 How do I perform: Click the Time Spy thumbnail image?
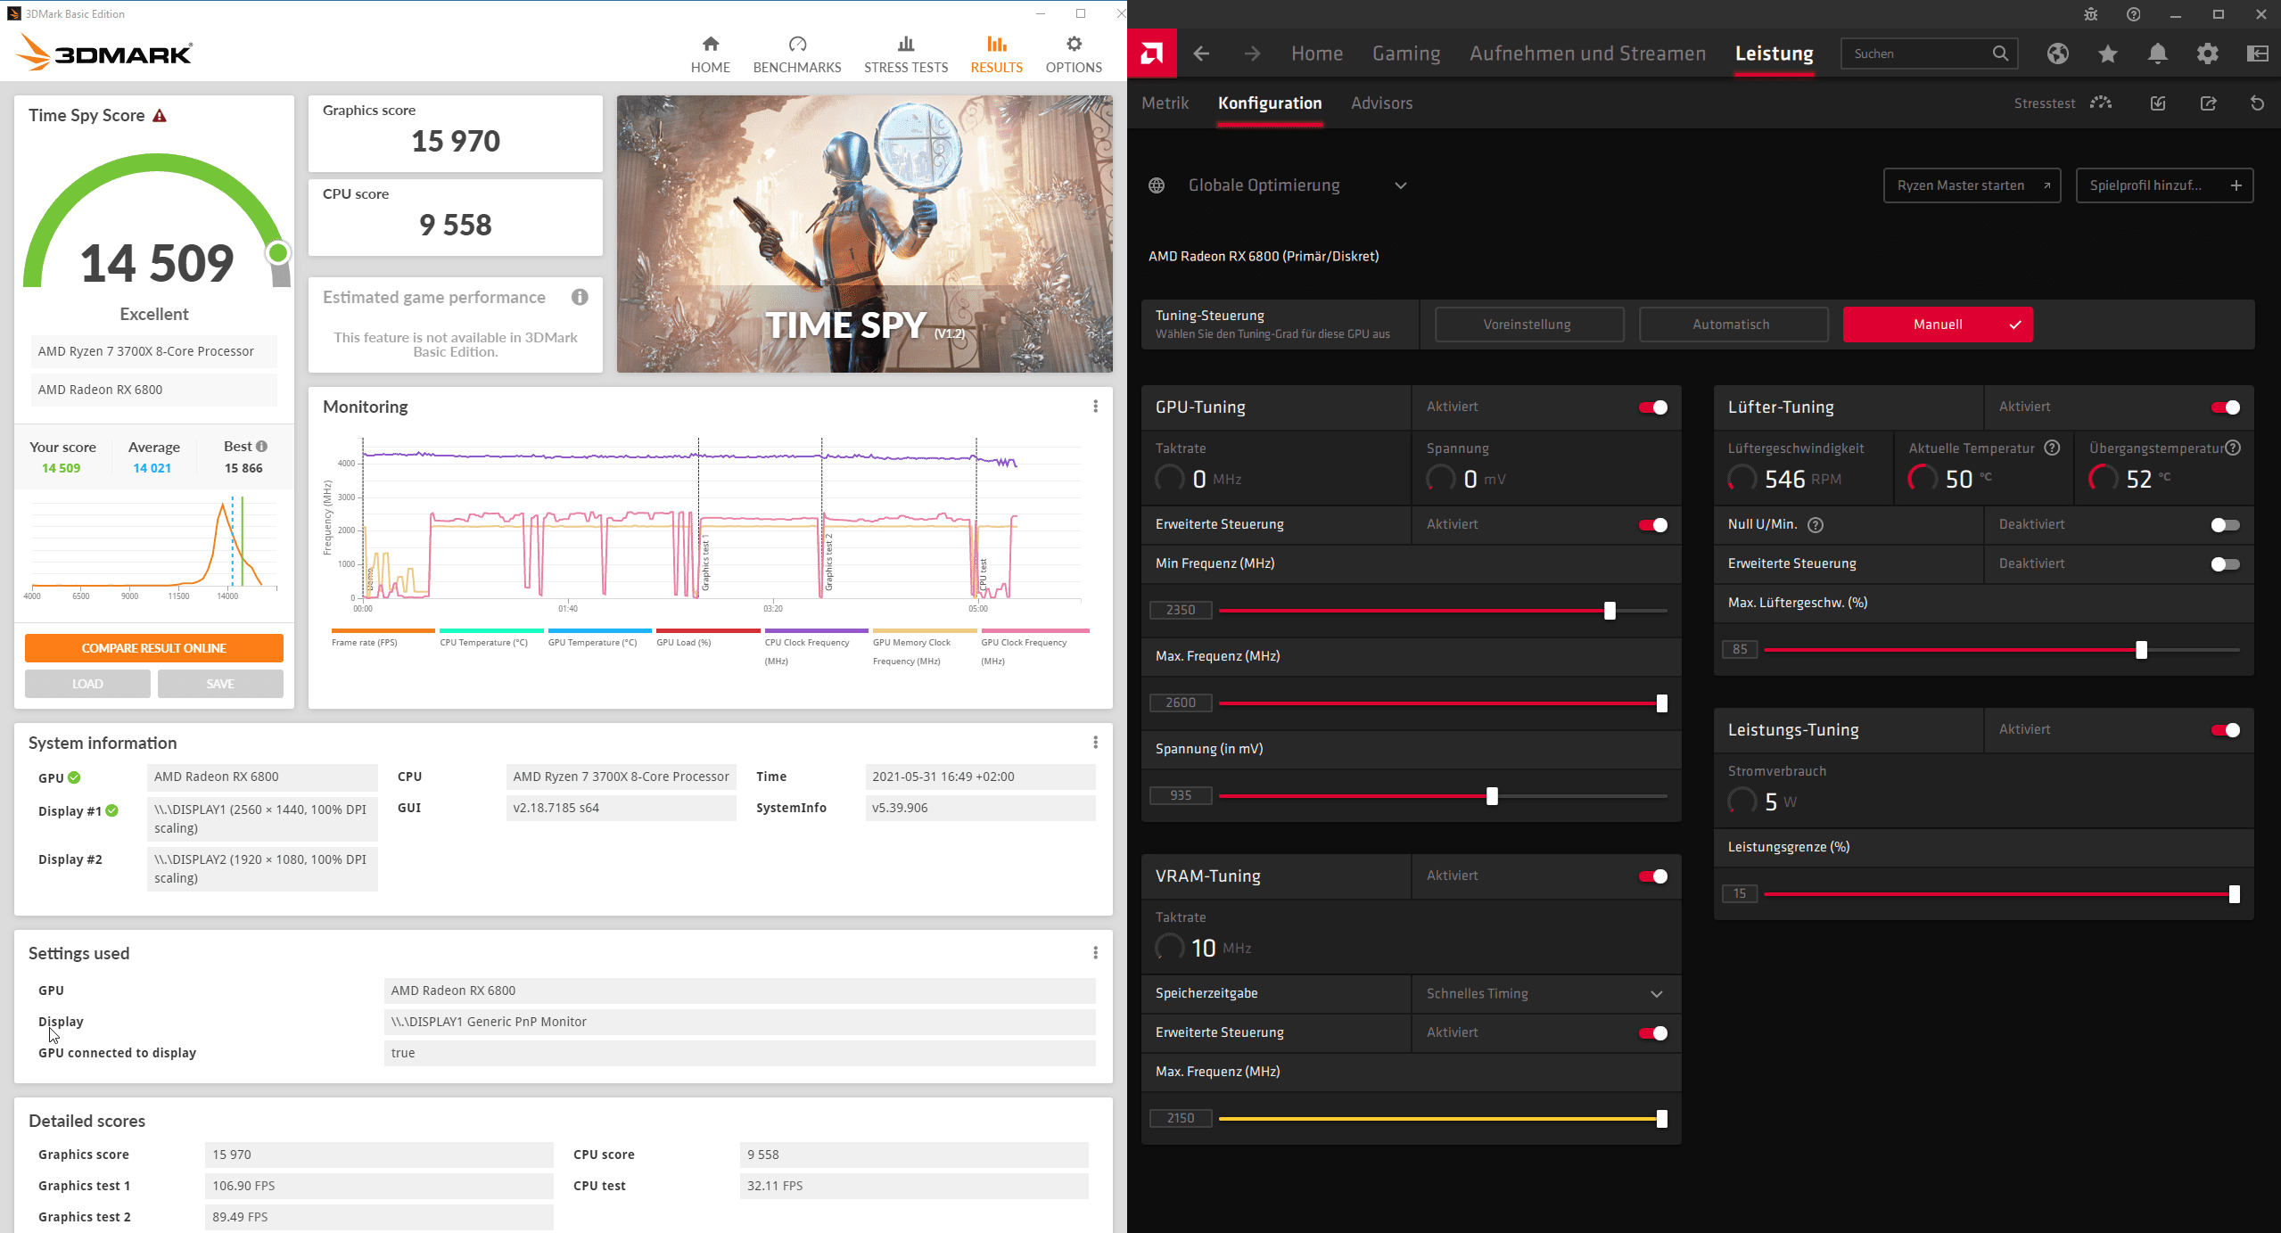[864, 234]
